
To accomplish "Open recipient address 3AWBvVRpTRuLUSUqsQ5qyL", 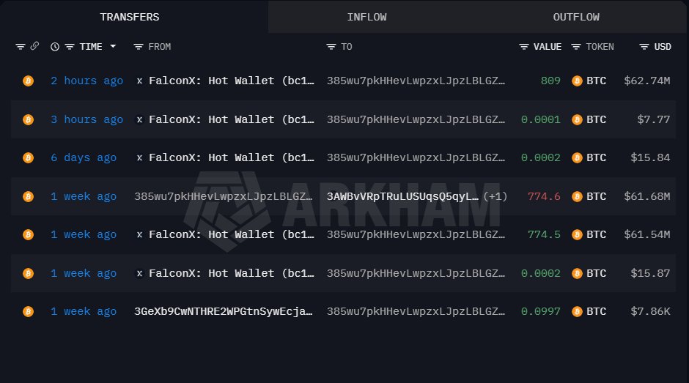I will point(402,196).
